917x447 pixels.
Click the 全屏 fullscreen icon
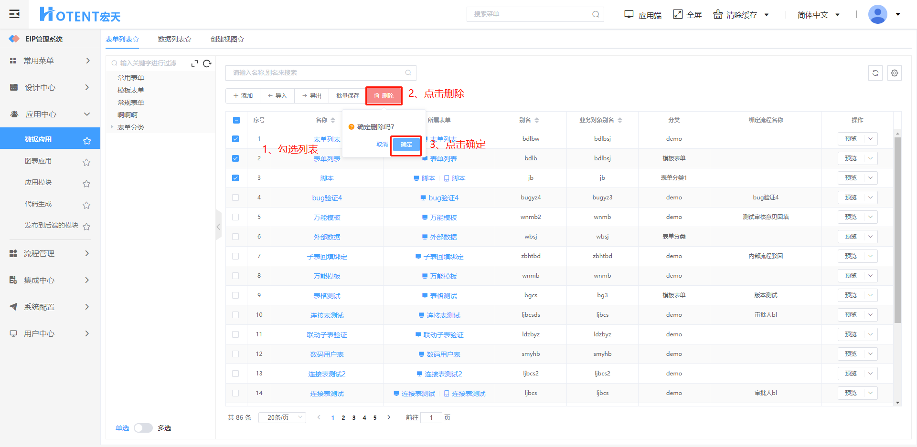678,14
